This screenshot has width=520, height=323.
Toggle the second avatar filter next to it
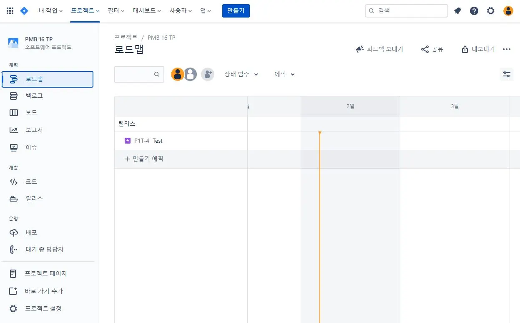click(191, 74)
